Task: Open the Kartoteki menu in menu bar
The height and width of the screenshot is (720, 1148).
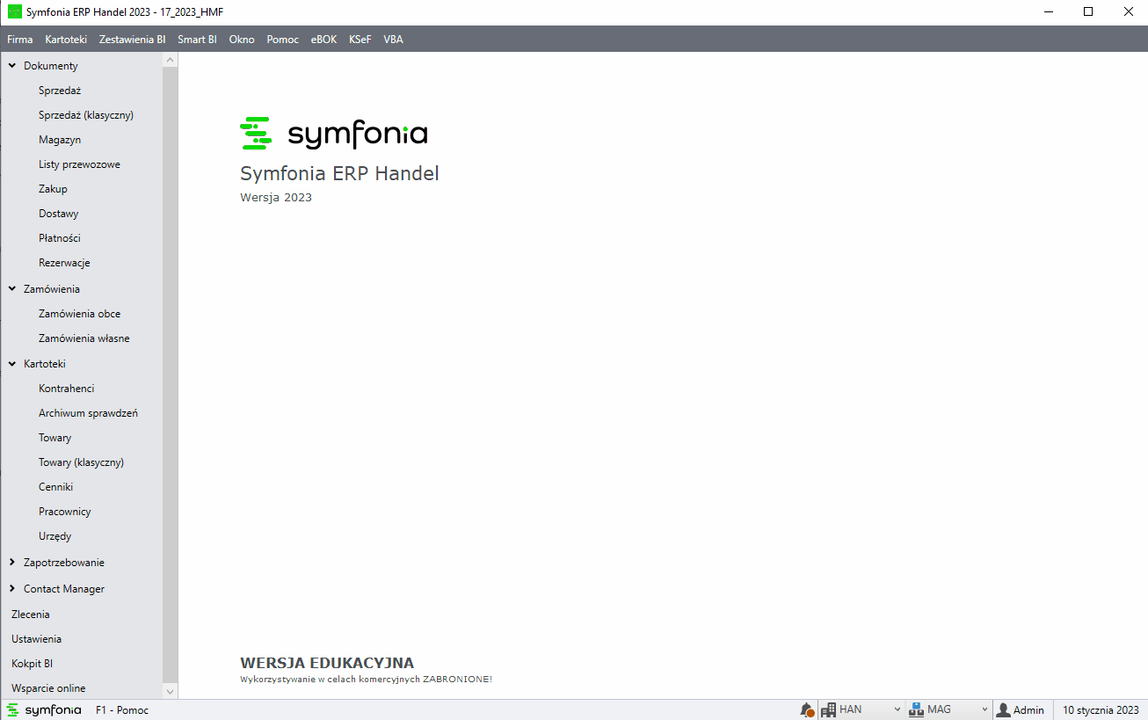Action: 66,40
